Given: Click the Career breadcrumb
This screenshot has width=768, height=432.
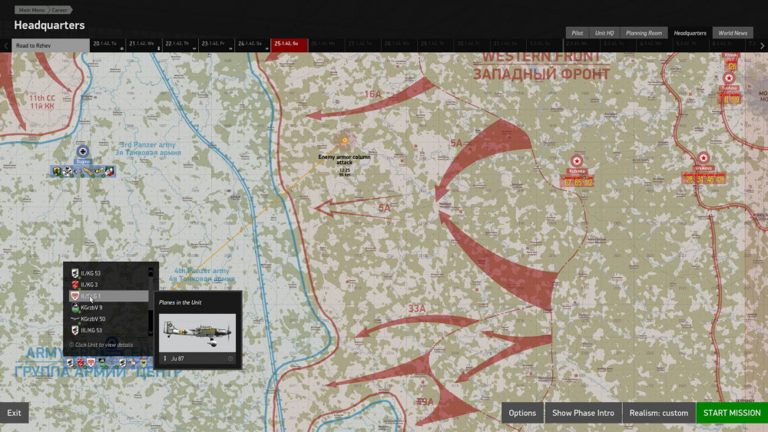Looking at the screenshot, I should (60, 10).
